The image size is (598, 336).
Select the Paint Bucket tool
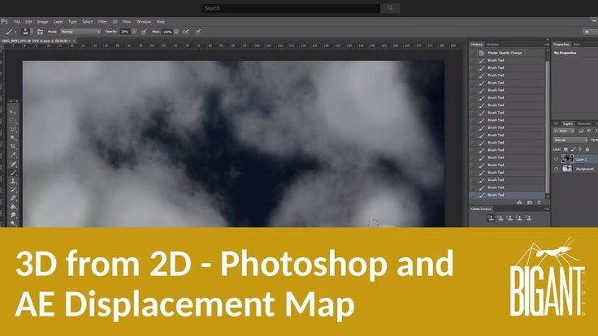(x=13, y=207)
